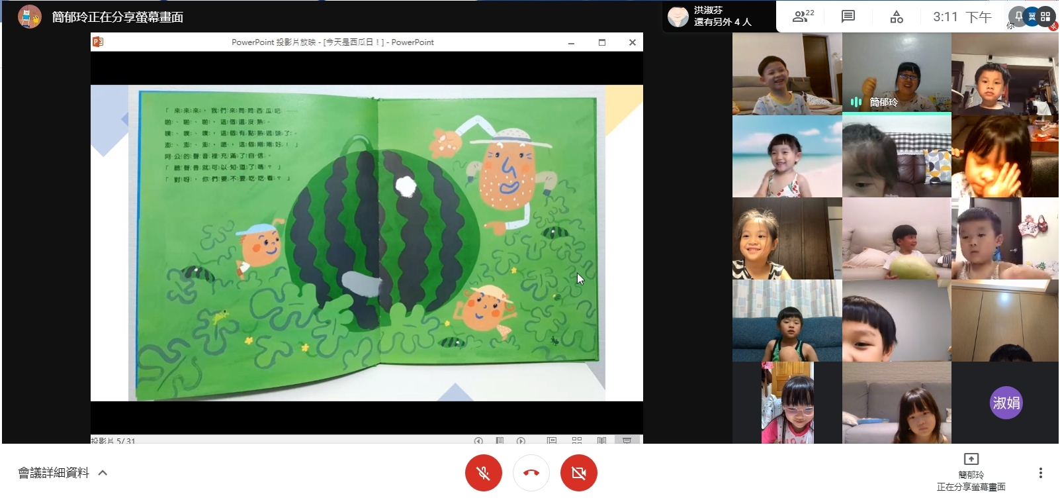The height and width of the screenshot is (502, 1060).
Task: Turn on the camera
Action: (579, 473)
